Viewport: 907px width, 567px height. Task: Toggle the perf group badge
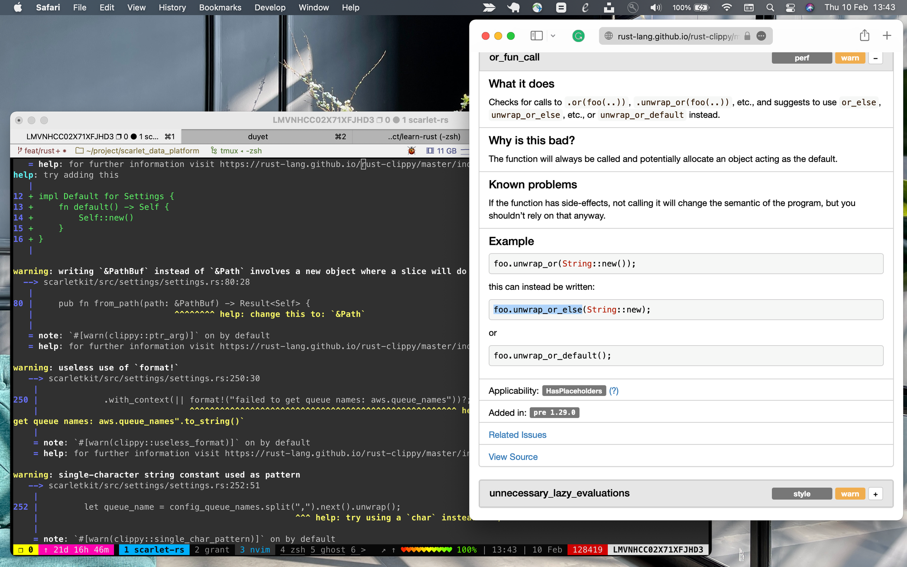click(x=801, y=58)
